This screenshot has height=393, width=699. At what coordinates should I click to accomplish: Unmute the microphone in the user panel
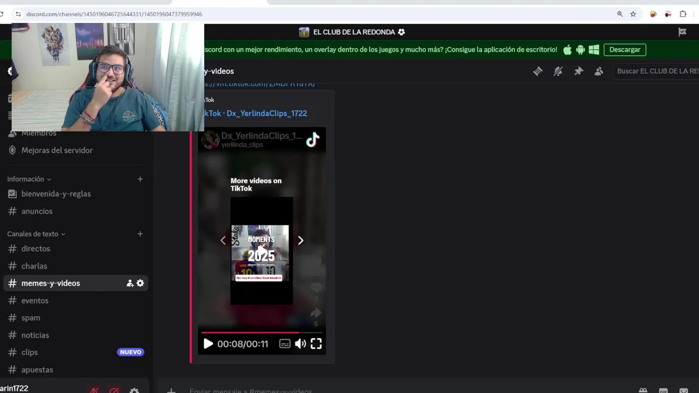[94, 390]
